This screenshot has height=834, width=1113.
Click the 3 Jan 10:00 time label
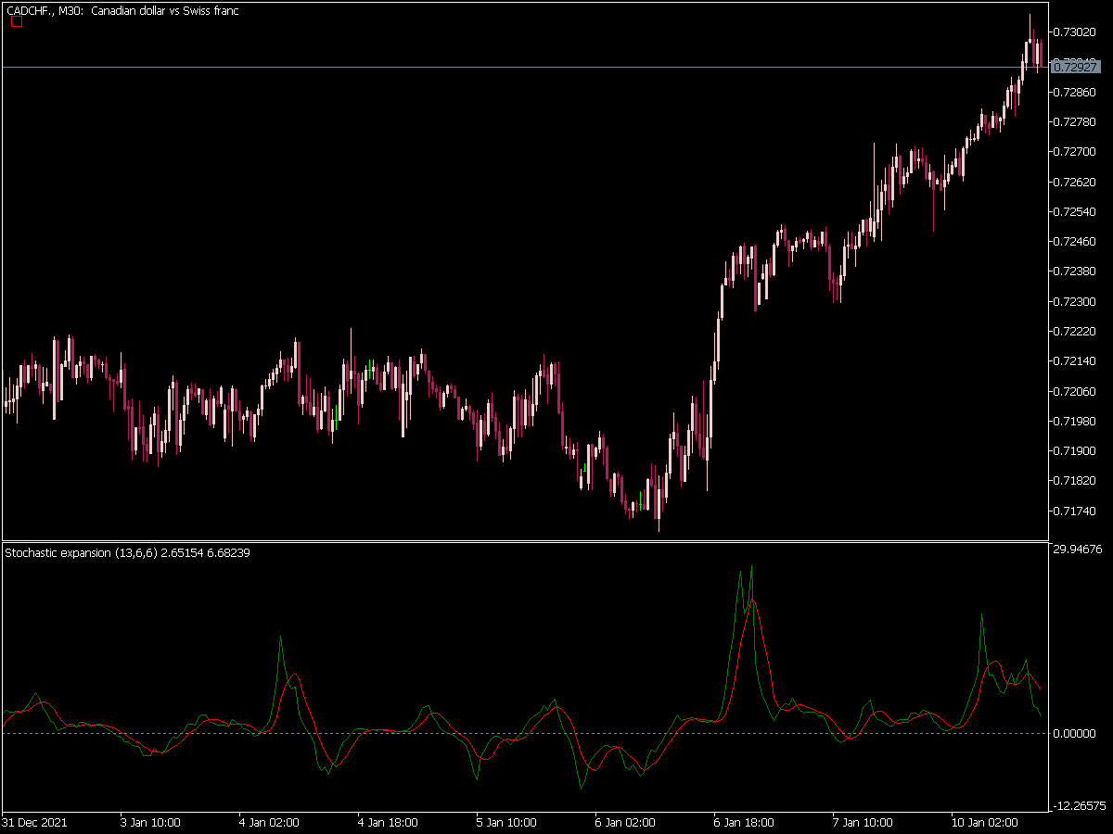[x=150, y=822]
